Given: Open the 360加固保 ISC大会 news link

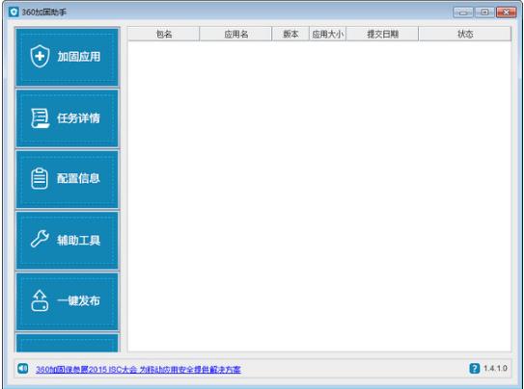Looking at the screenshot, I should coord(138,370).
